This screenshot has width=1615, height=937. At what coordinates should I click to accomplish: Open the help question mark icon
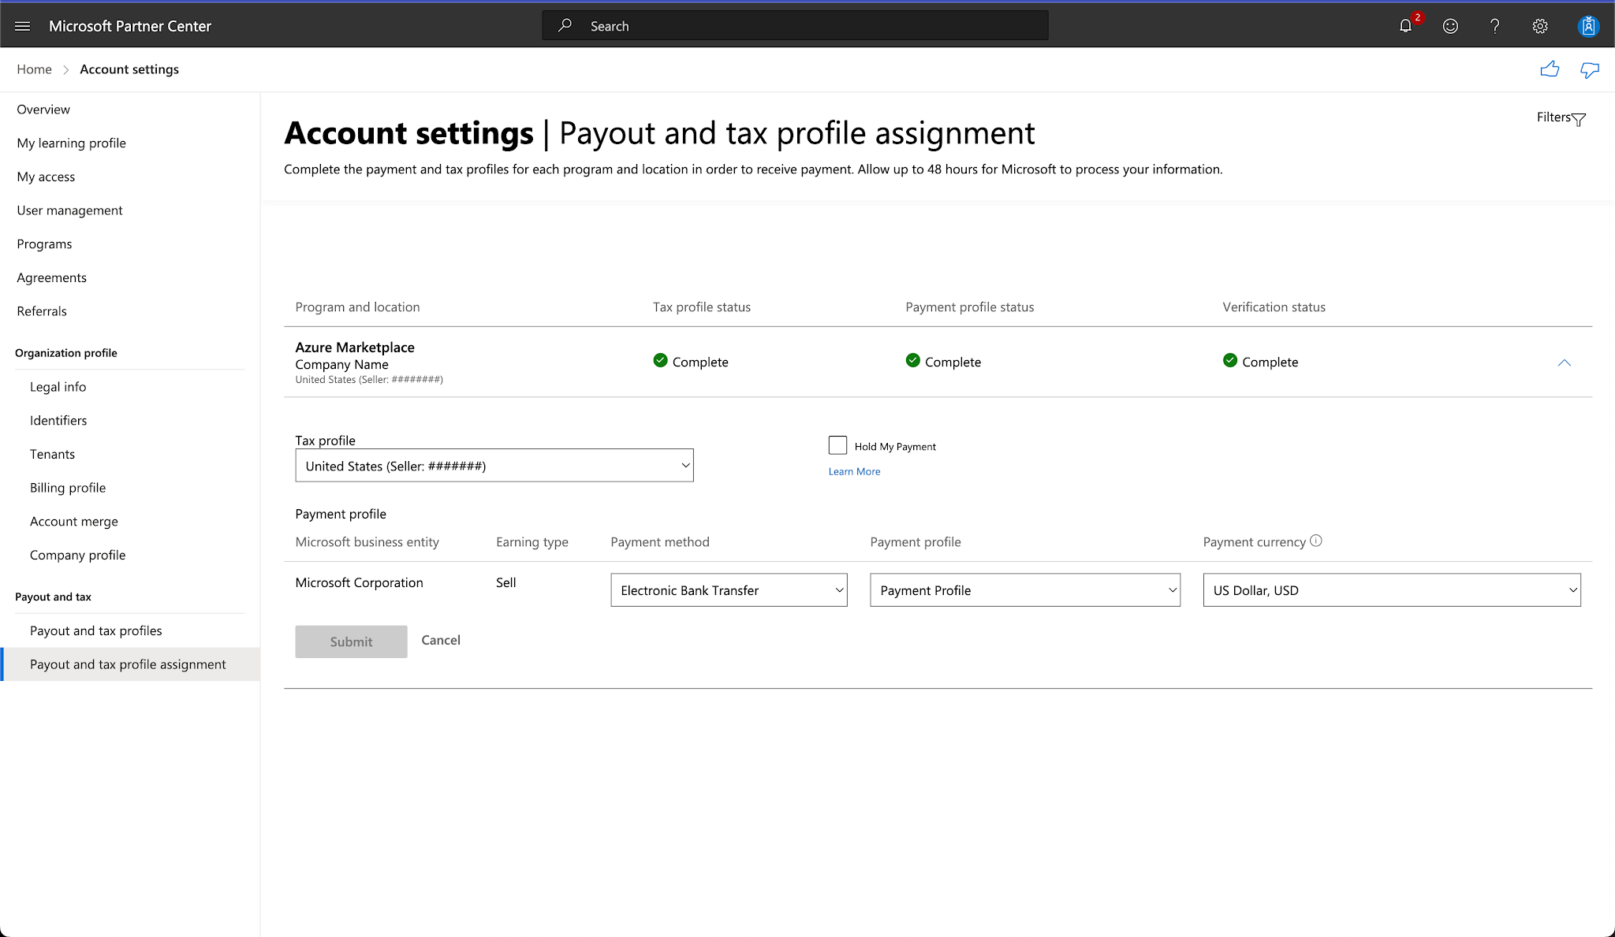pos(1494,26)
